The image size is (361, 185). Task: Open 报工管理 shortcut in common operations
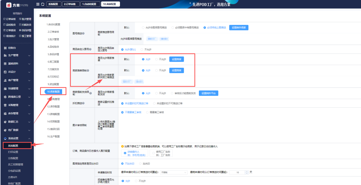tap(25, 36)
